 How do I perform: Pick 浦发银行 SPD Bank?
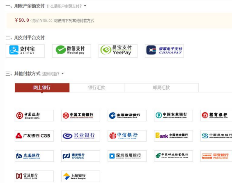click(x=80, y=156)
